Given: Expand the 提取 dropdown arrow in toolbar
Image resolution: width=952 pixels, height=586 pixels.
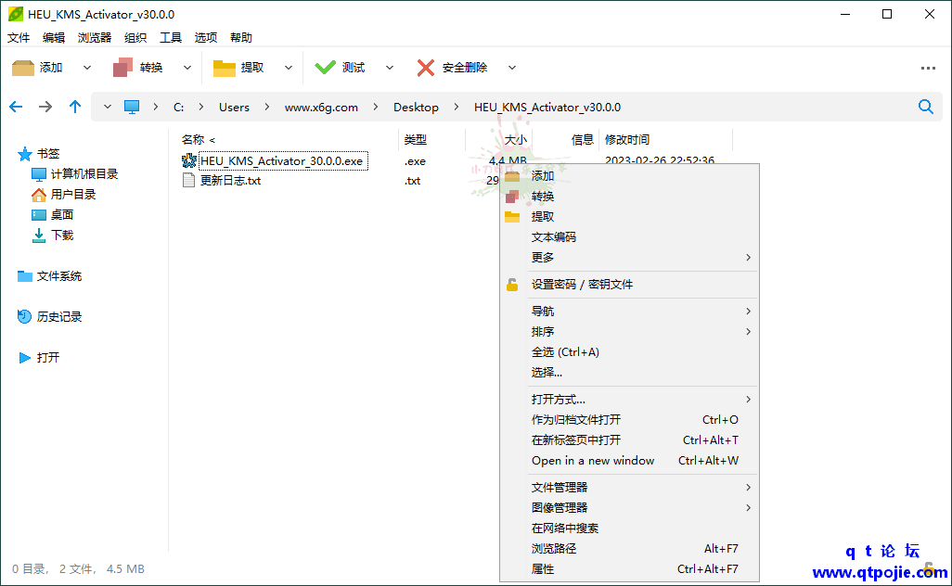Looking at the screenshot, I should coord(289,68).
